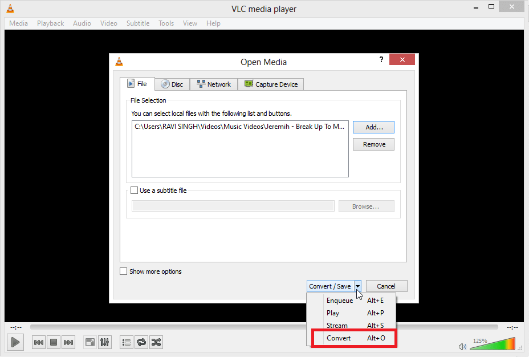Click the help question mark in Open Media
The width and height of the screenshot is (529, 357).
(x=381, y=59)
